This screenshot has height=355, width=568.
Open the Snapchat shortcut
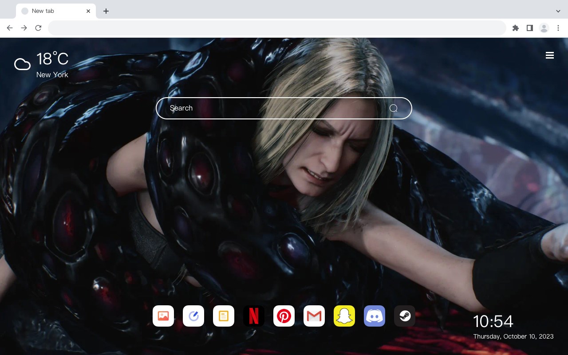344,316
